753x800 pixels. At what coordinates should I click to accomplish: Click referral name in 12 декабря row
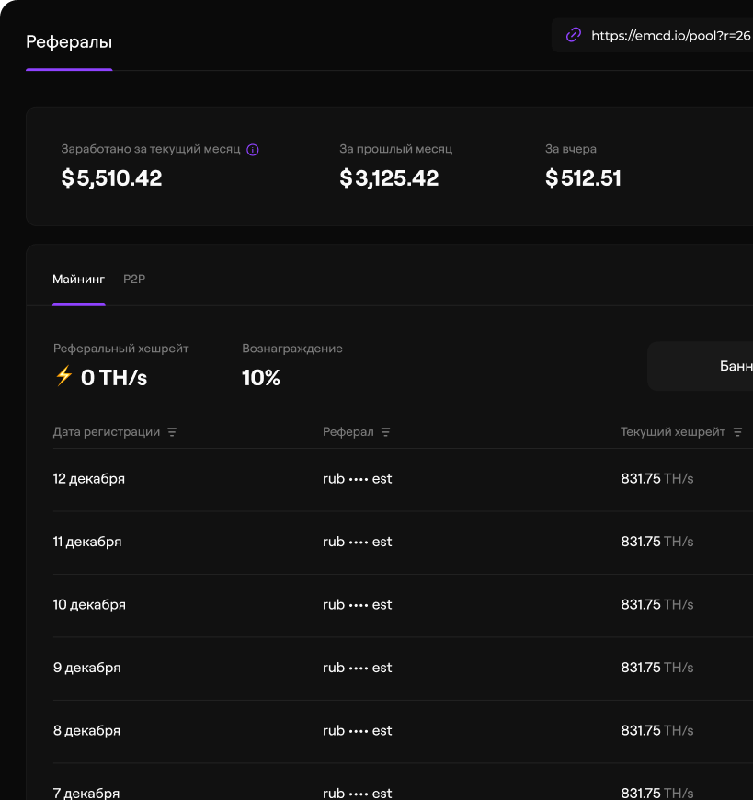[357, 478]
